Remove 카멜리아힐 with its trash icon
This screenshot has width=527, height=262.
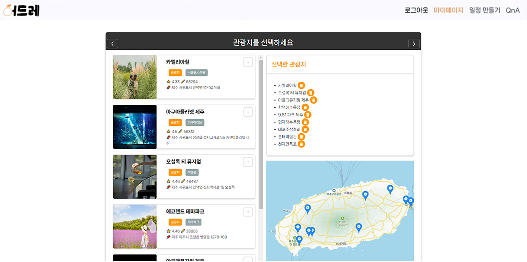(x=302, y=85)
